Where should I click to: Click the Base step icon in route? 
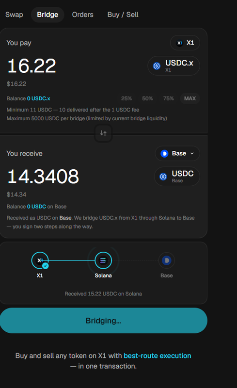click(167, 260)
